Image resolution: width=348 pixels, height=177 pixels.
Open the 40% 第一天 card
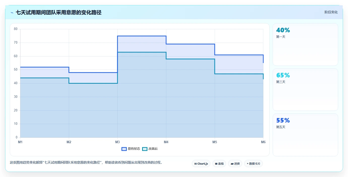pos(305,45)
